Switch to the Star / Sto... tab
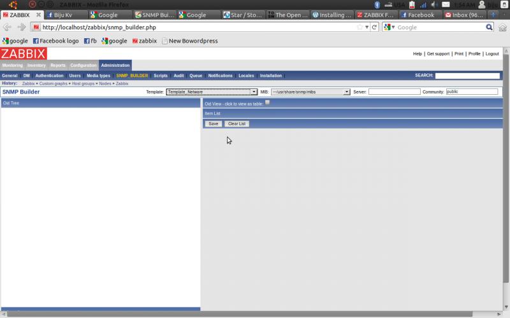This screenshot has width=510, height=318. tap(243, 15)
